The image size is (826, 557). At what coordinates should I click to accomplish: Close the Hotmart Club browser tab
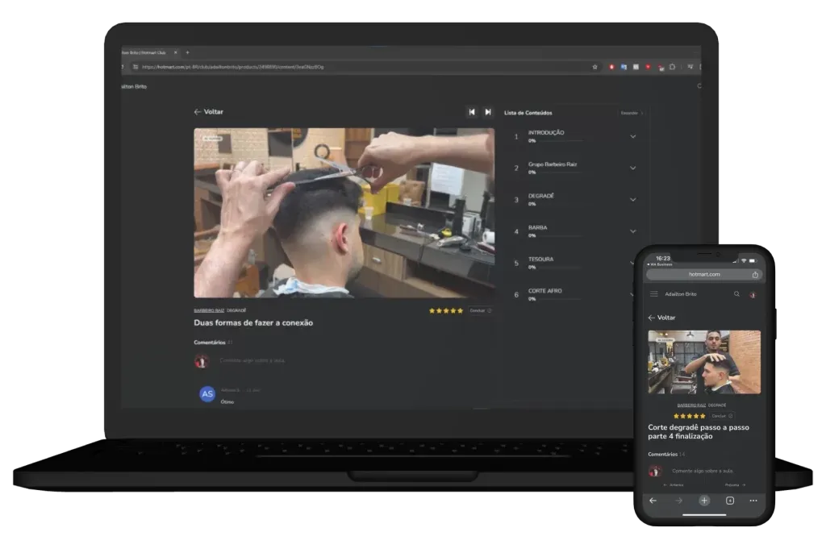pos(177,52)
